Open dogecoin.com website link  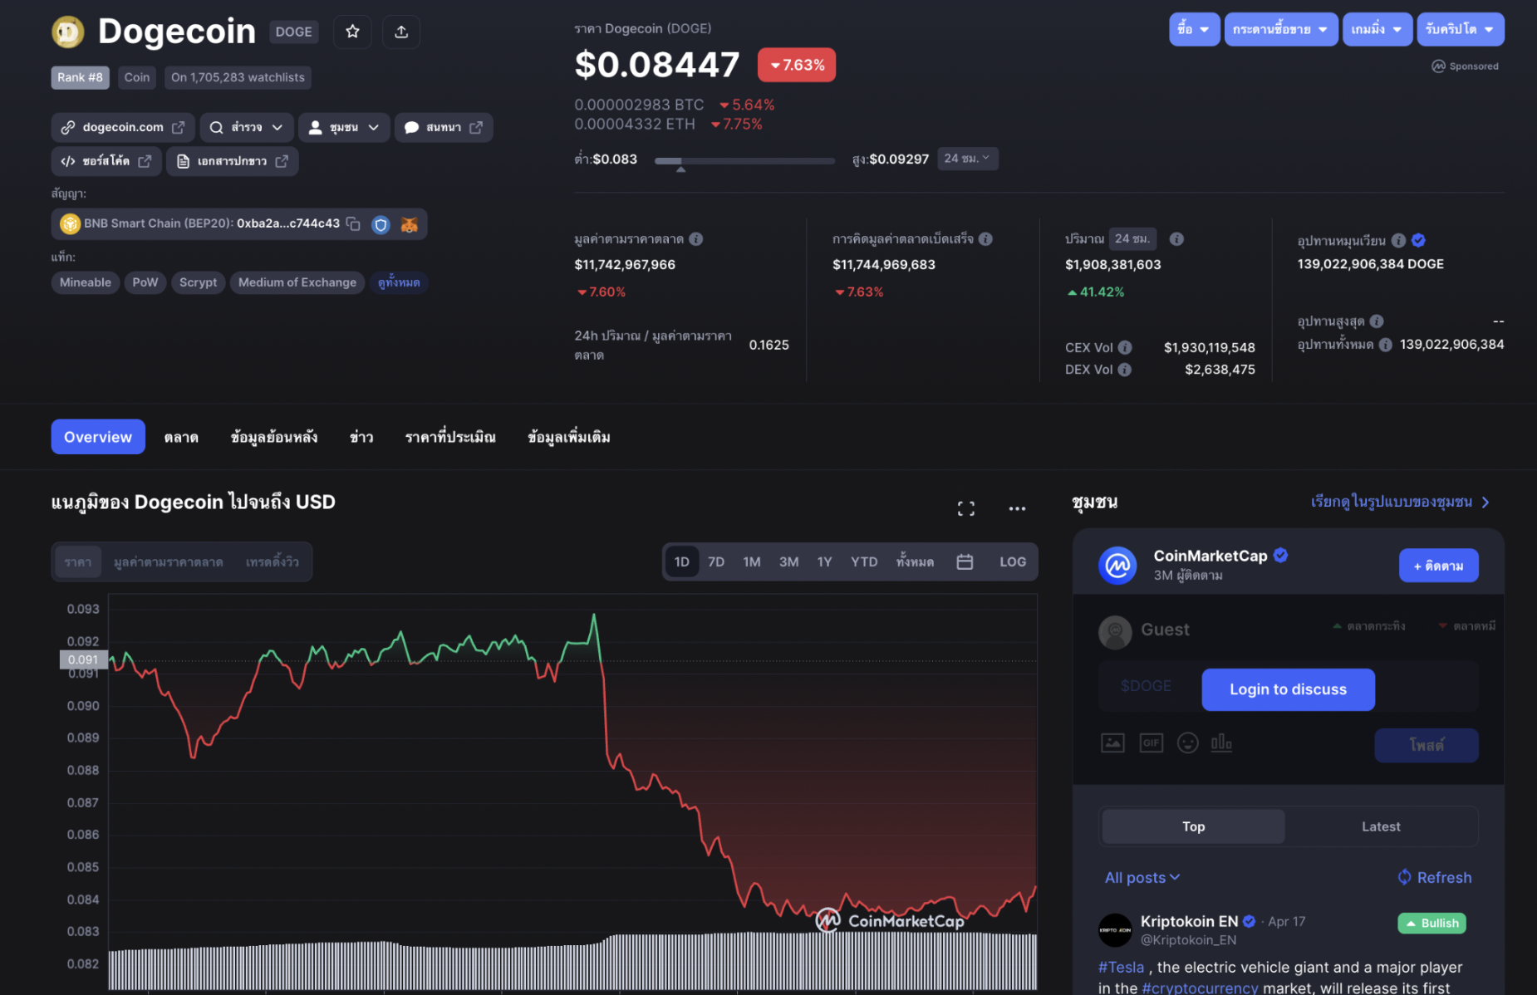123,127
